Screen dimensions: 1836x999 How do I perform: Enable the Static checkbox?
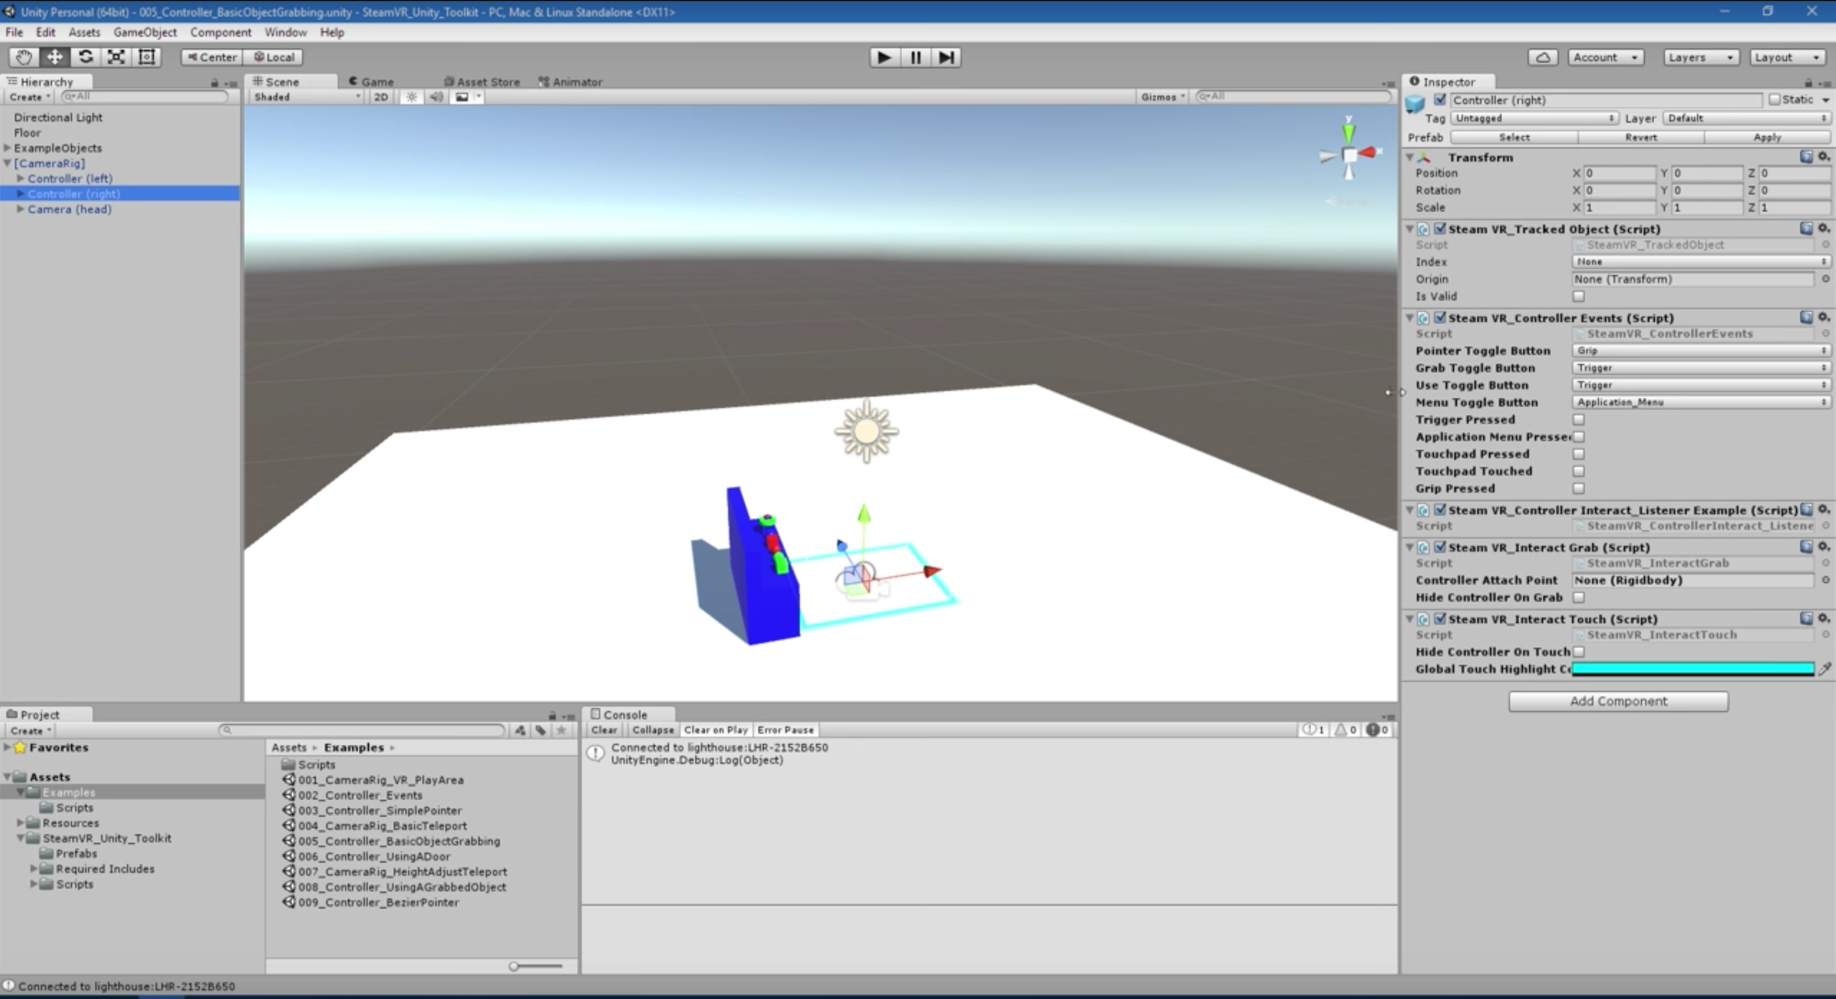point(1775,100)
